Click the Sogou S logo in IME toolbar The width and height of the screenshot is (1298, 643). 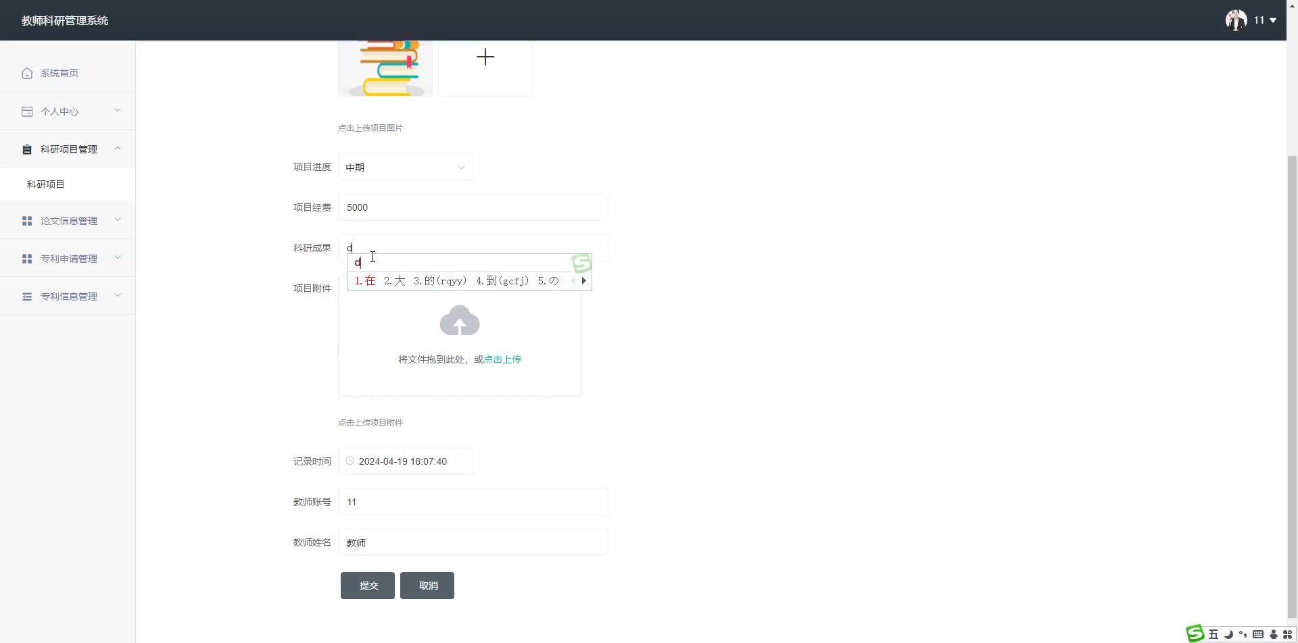[1195, 634]
